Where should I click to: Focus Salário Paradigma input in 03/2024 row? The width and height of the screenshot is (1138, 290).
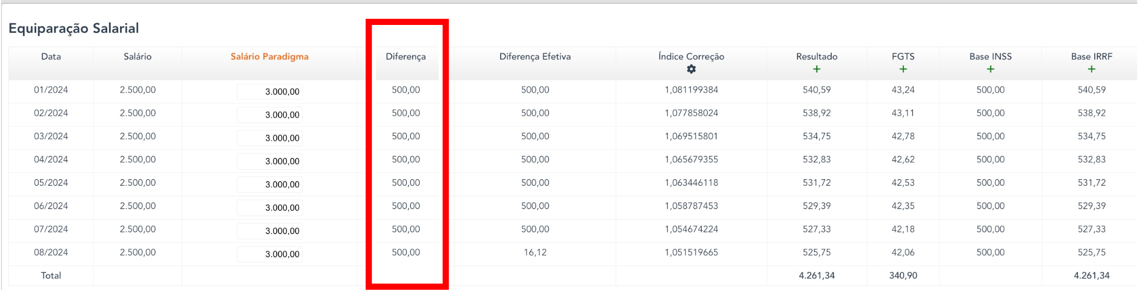(270, 138)
